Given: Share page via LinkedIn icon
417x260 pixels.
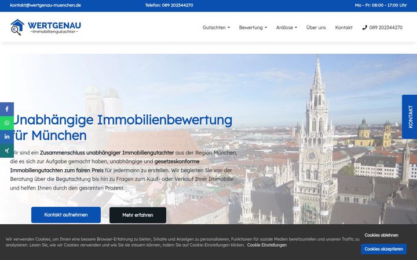Looking at the screenshot, I should tap(7, 136).
